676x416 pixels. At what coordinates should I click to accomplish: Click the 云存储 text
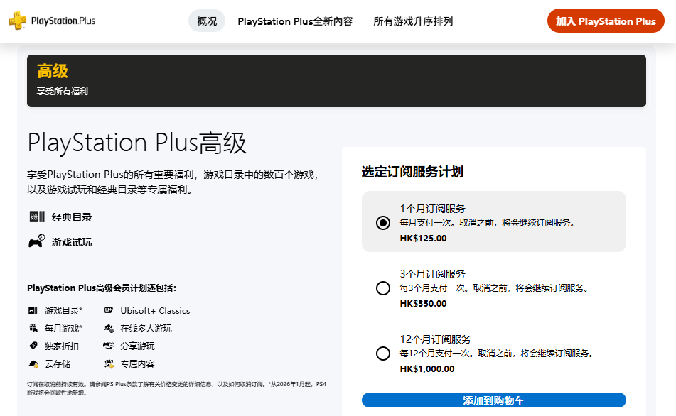point(58,364)
